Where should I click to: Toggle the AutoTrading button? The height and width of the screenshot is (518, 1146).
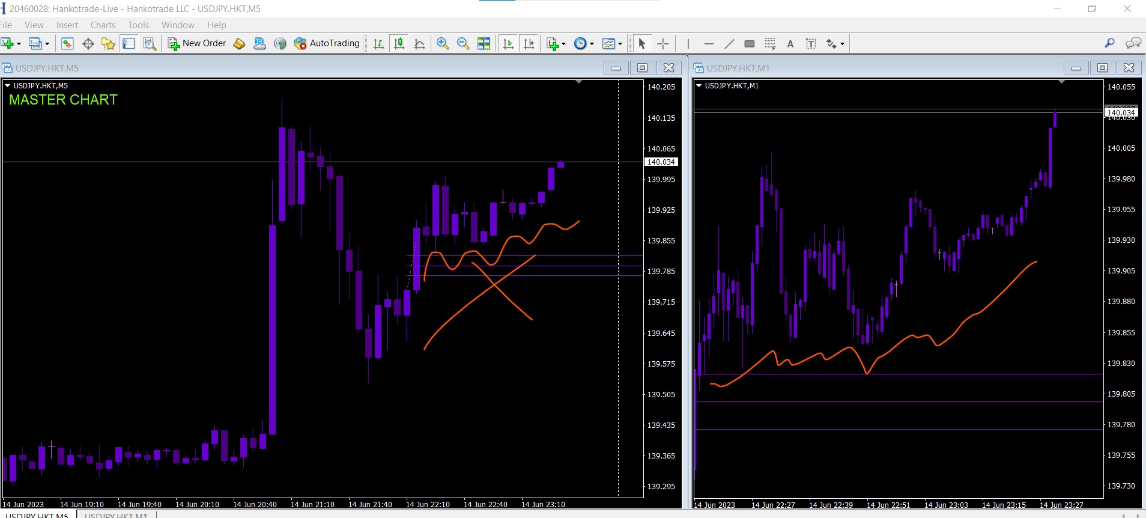point(327,43)
